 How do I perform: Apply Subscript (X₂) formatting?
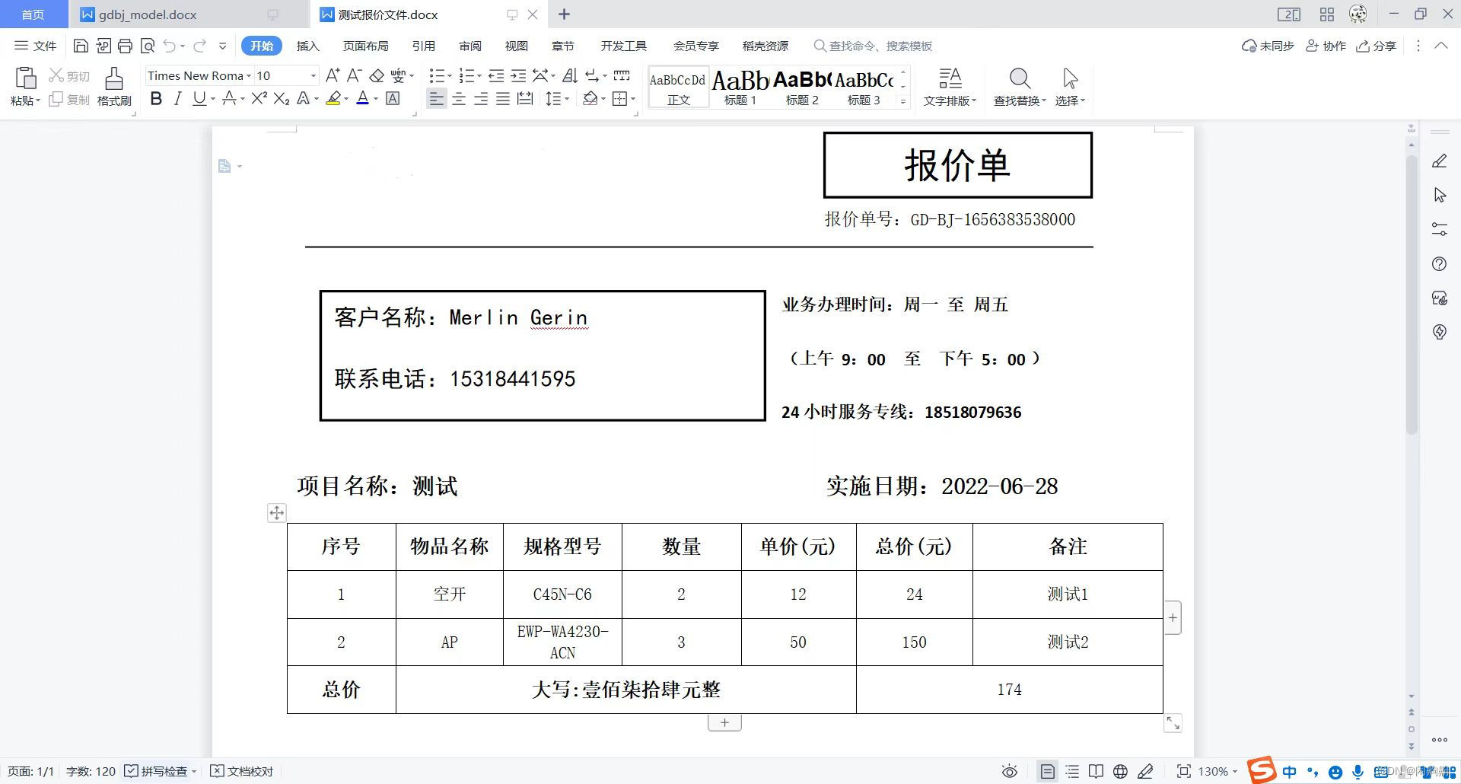[x=282, y=98]
